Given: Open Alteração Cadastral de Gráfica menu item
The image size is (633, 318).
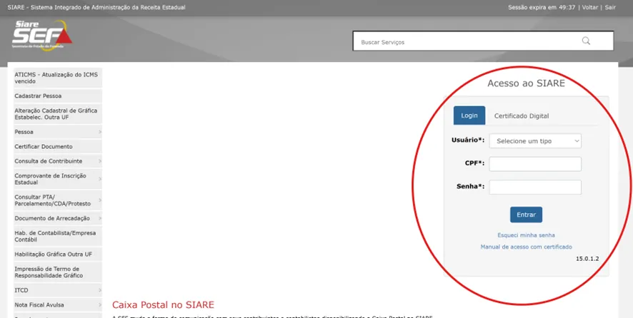Looking at the screenshot, I should 58,113.
